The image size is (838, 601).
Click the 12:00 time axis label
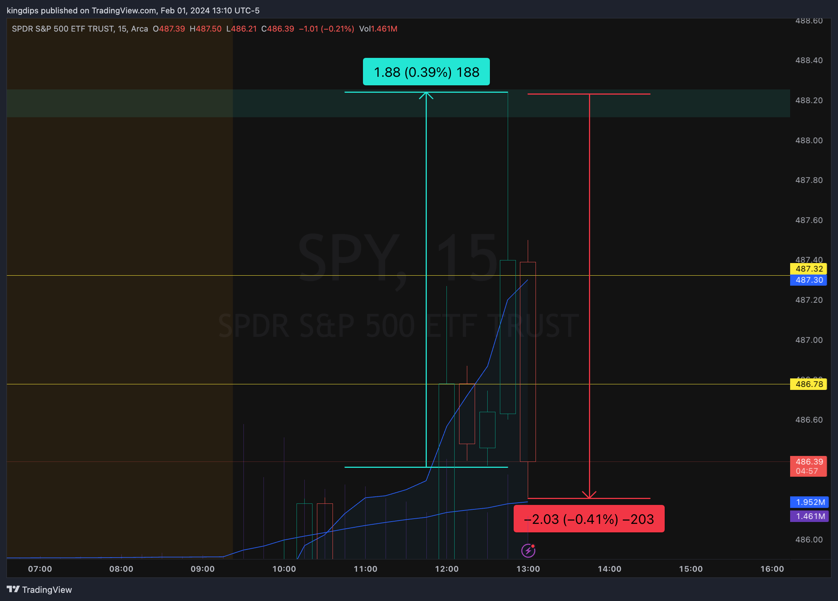click(x=447, y=569)
